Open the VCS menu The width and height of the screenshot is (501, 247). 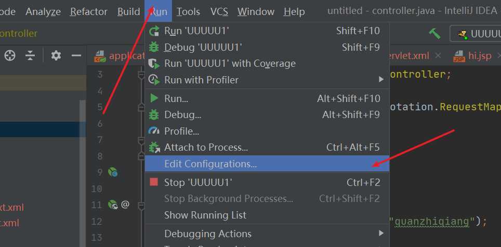(219, 12)
